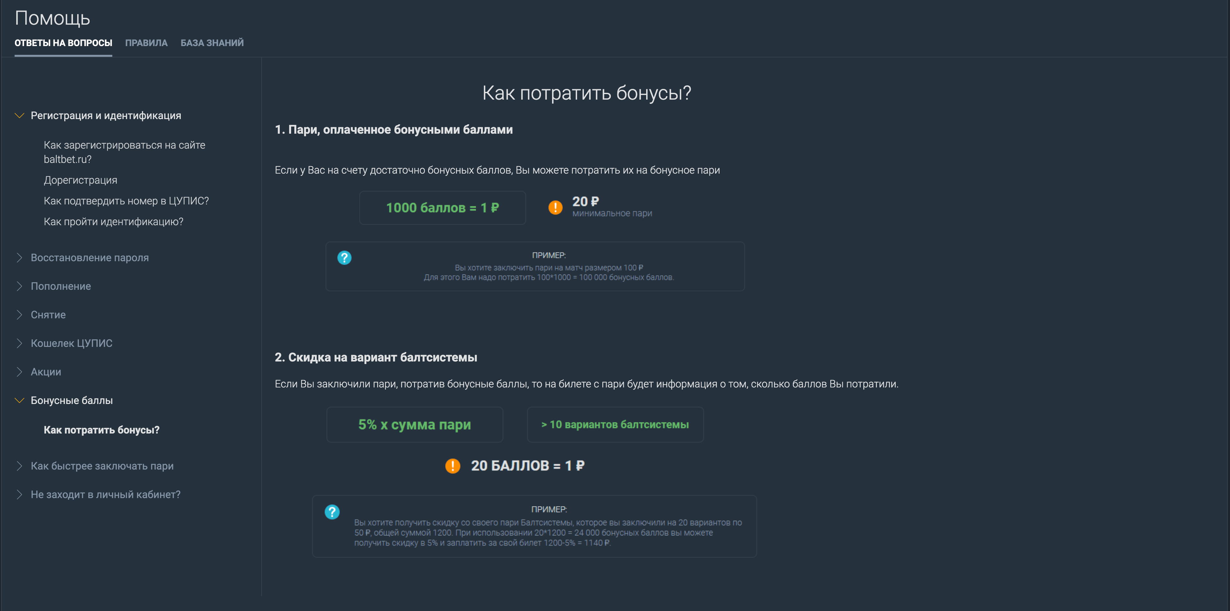Screen dimensions: 1230x611
Task: Click the orange warning icon beside 20 ₽
Action: pos(555,208)
